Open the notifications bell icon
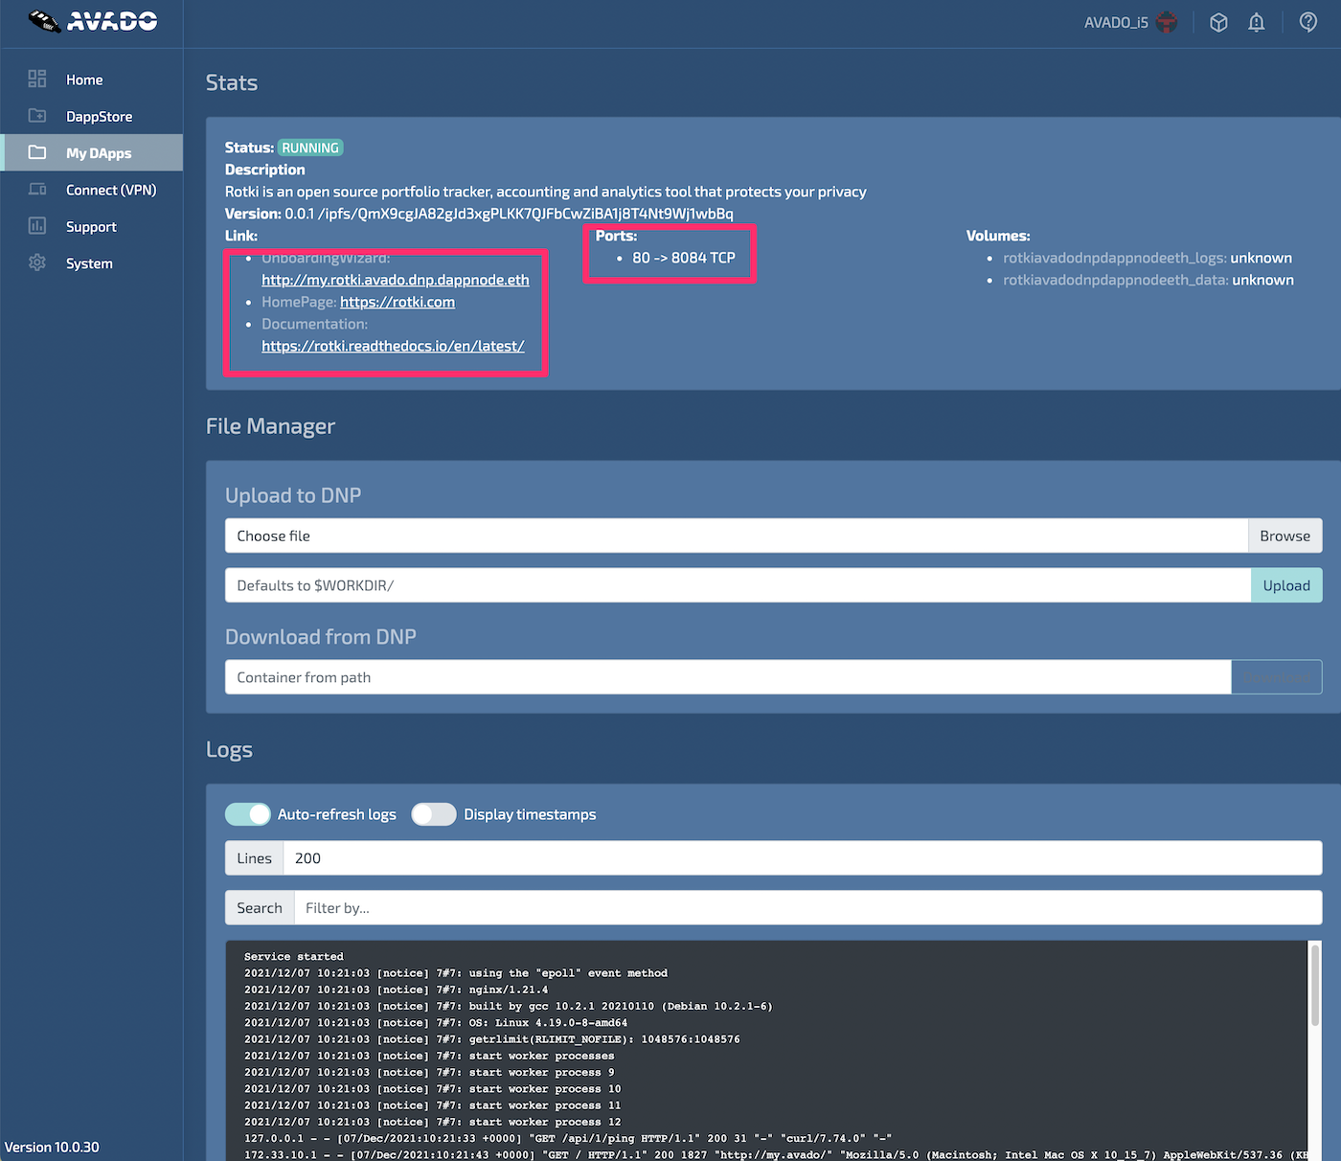Image resolution: width=1341 pixels, height=1161 pixels. click(x=1257, y=22)
